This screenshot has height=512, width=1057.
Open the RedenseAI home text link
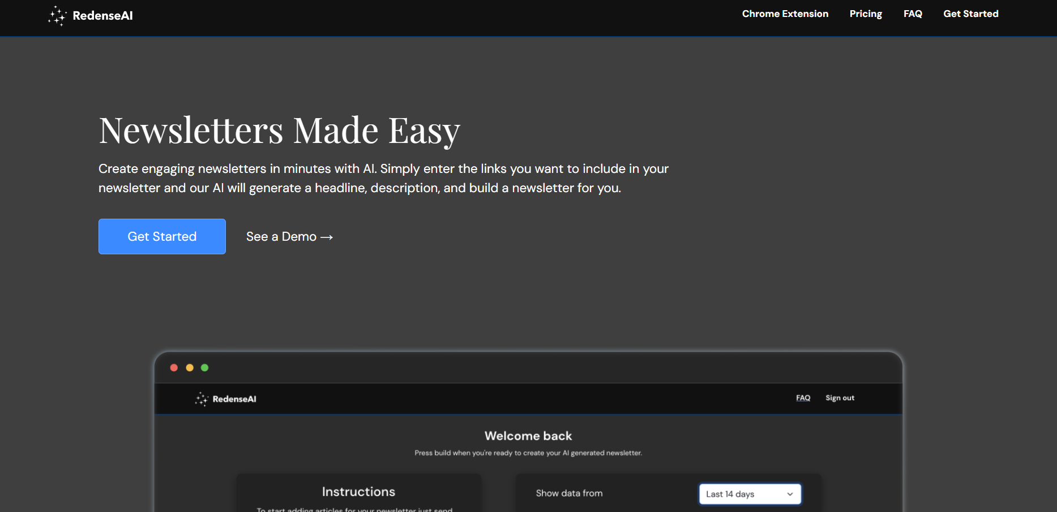click(102, 16)
